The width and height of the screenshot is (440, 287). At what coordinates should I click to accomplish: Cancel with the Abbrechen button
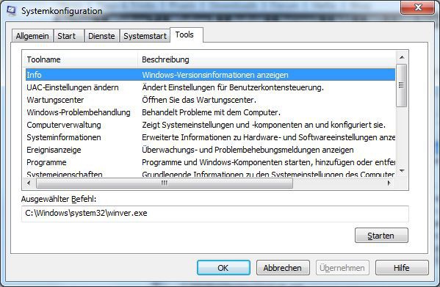[x=283, y=268]
